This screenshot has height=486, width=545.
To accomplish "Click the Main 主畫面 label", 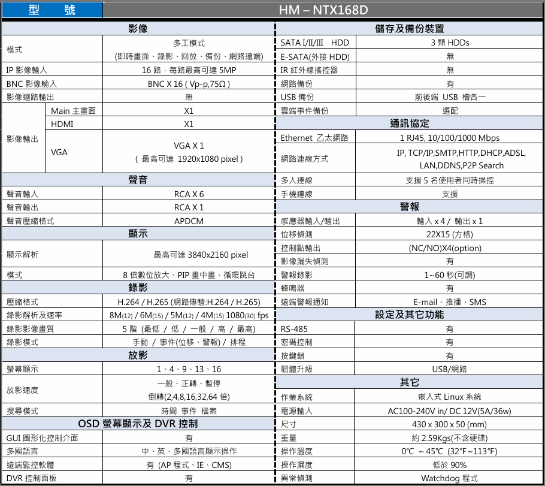I will tap(73, 111).
